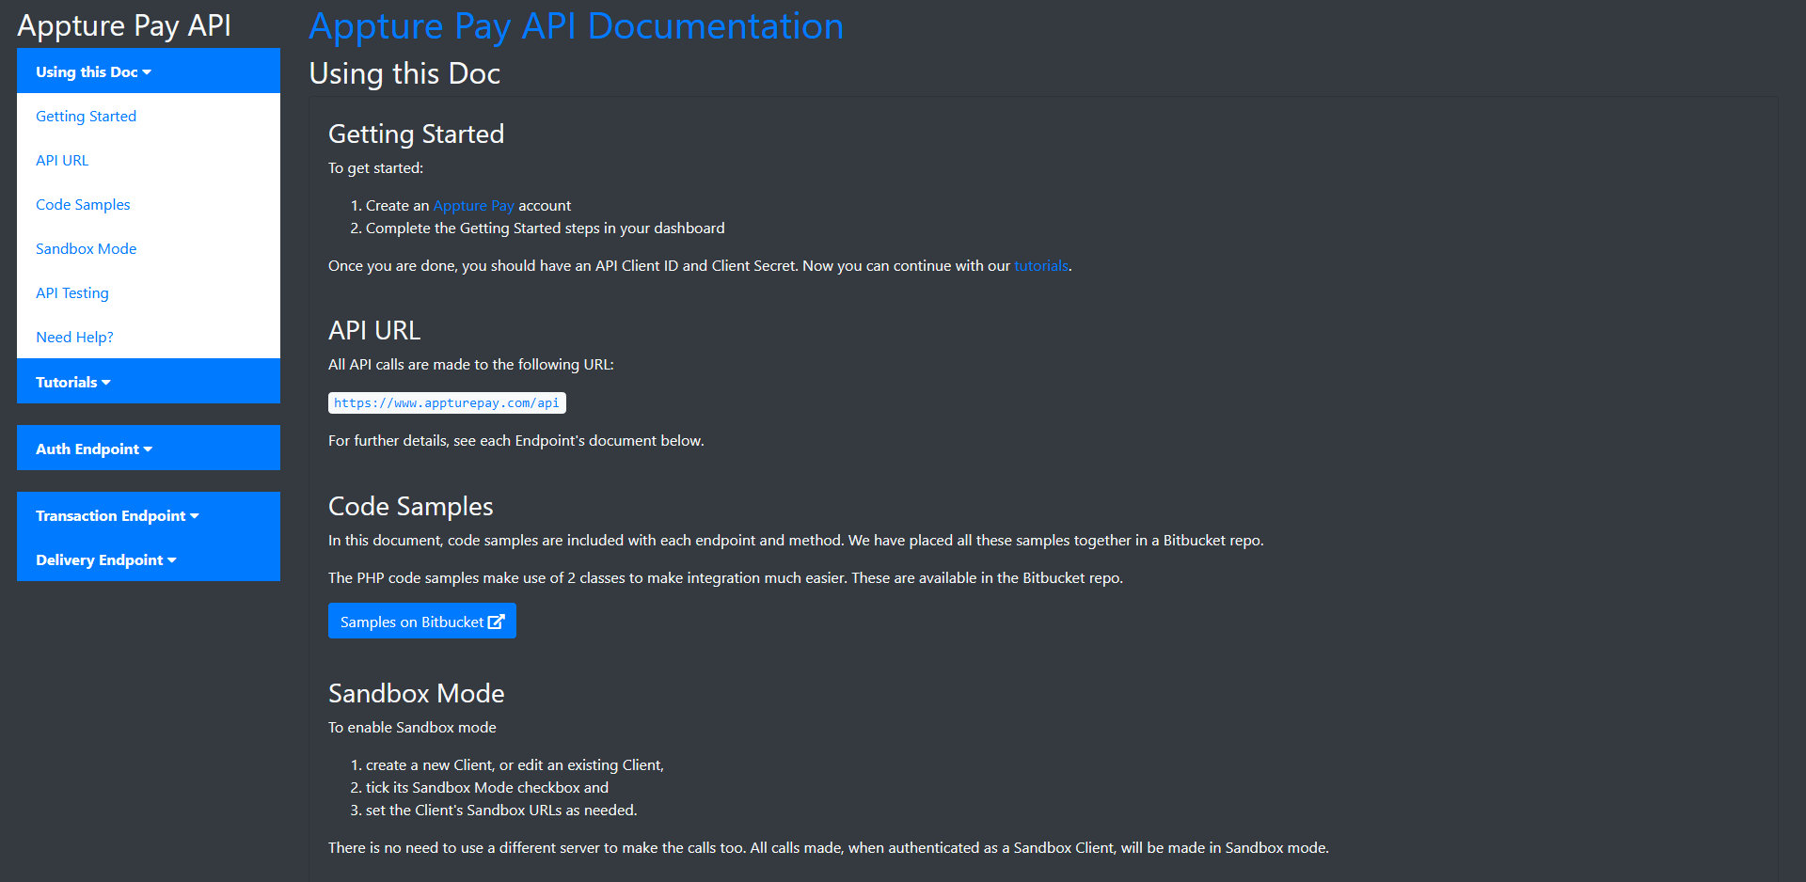Image resolution: width=1806 pixels, height=882 pixels.
Task: Click the Sandbox Mode section heading
Action: tap(416, 693)
